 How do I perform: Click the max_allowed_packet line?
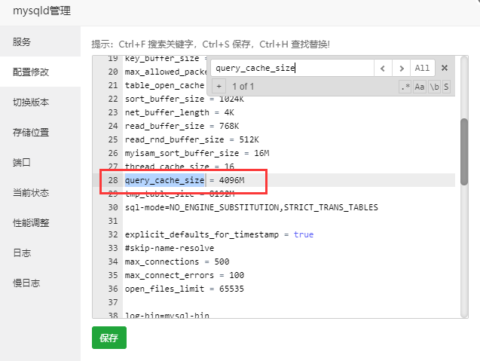[167, 72]
